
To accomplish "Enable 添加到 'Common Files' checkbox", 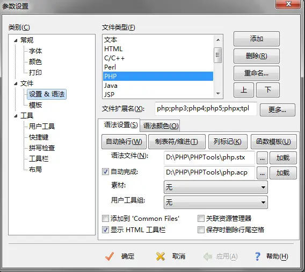I will pos(105,218).
